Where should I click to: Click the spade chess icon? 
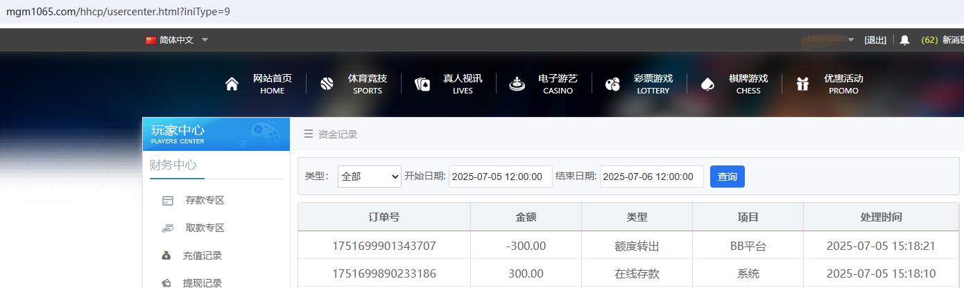click(707, 84)
